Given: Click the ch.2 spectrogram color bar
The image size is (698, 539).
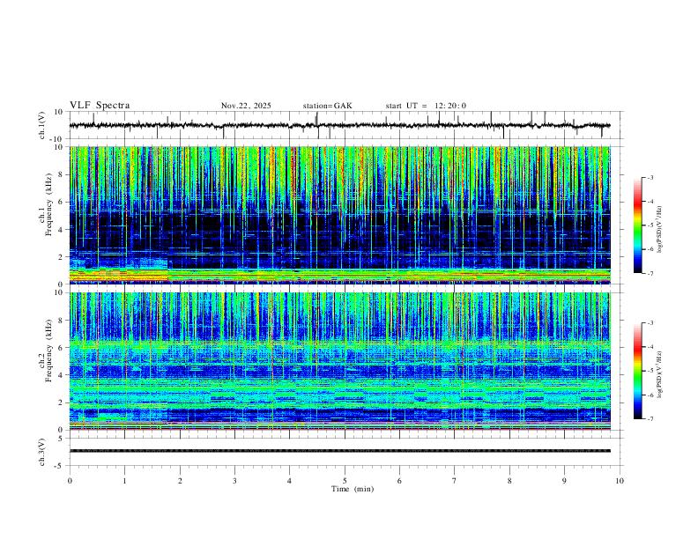Looking at the screenshot, I should 638,371.
